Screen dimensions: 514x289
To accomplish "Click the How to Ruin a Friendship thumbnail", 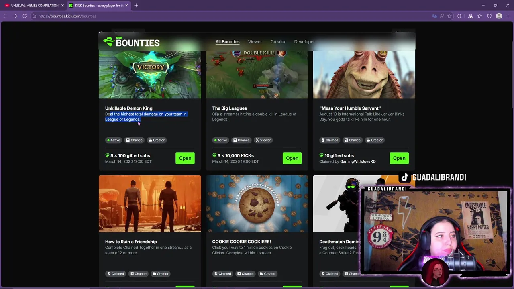I will [x=150, y=204].
